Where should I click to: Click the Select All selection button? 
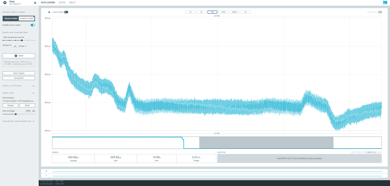pyautogui.click(x=371, y=152)
